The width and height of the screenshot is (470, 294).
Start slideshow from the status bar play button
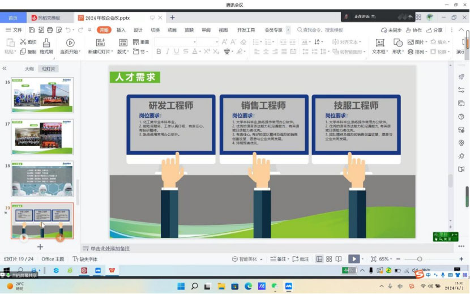pos(353,259)
